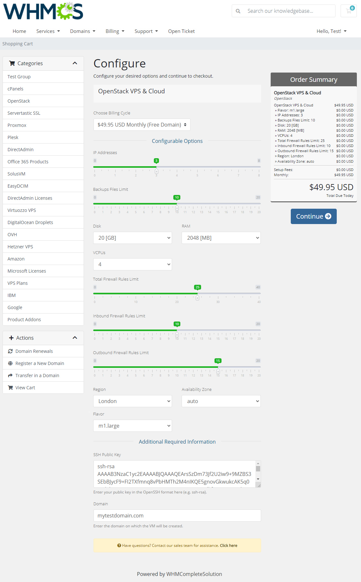Image resolution: width=361 pixels, height=582 pixels.
Task: Open the RAM dropdown
Action: coord(221,238)
